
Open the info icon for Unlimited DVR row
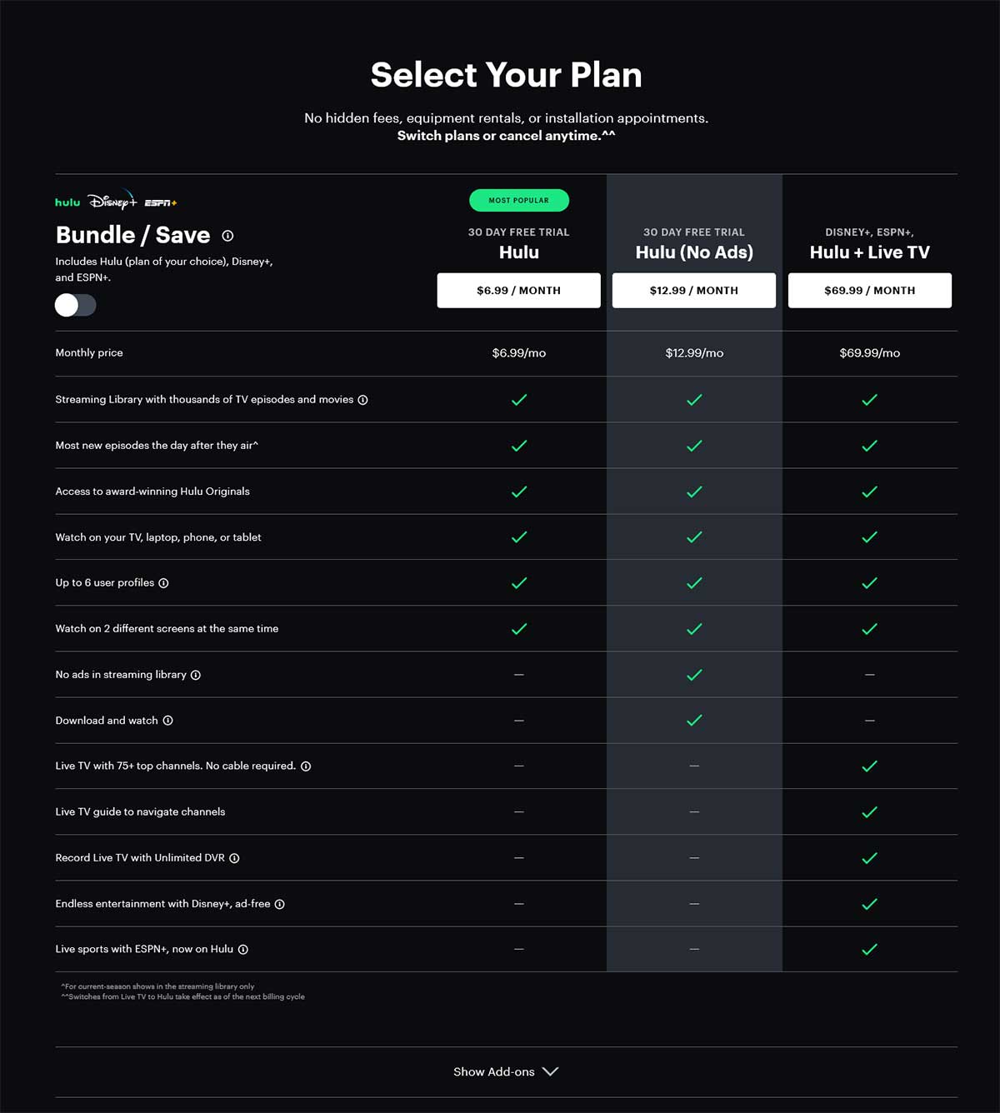pos(234,858)
